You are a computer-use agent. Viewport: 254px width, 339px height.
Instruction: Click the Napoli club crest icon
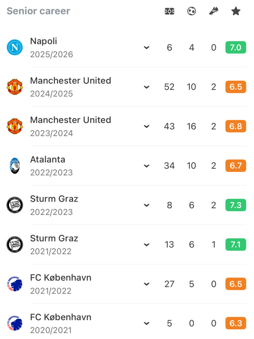click(x=15, y=47)
